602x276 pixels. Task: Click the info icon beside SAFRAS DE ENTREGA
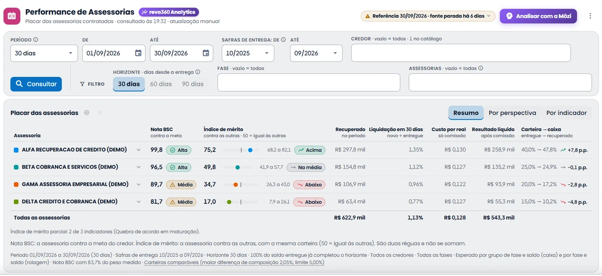click(x=283, y=40)
